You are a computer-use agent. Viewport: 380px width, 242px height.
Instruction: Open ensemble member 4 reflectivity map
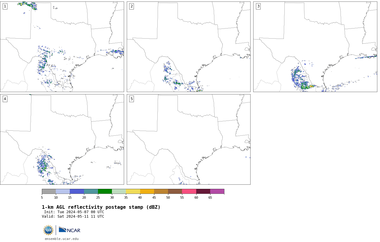(62, 139)
